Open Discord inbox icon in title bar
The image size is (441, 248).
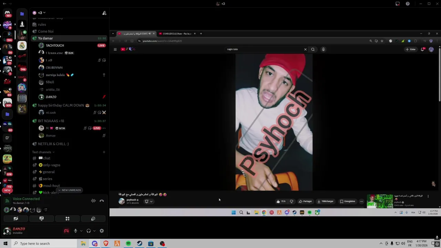click(x=398, y=4)
